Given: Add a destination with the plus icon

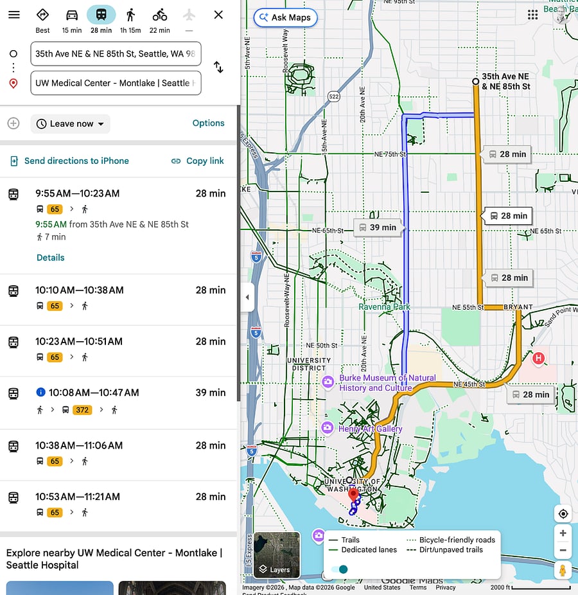Looking at the screenshot, I should click(x=13, y=123).
